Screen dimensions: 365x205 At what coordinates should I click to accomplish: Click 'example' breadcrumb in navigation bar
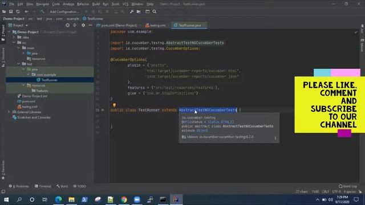72,19
